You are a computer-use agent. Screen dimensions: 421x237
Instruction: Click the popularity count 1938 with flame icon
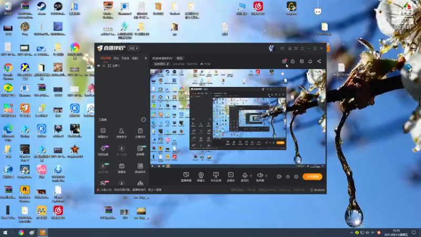coord(205,64)
